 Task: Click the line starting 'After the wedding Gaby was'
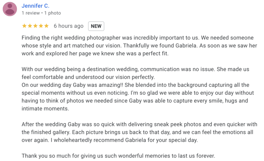[x=139, y=124]
